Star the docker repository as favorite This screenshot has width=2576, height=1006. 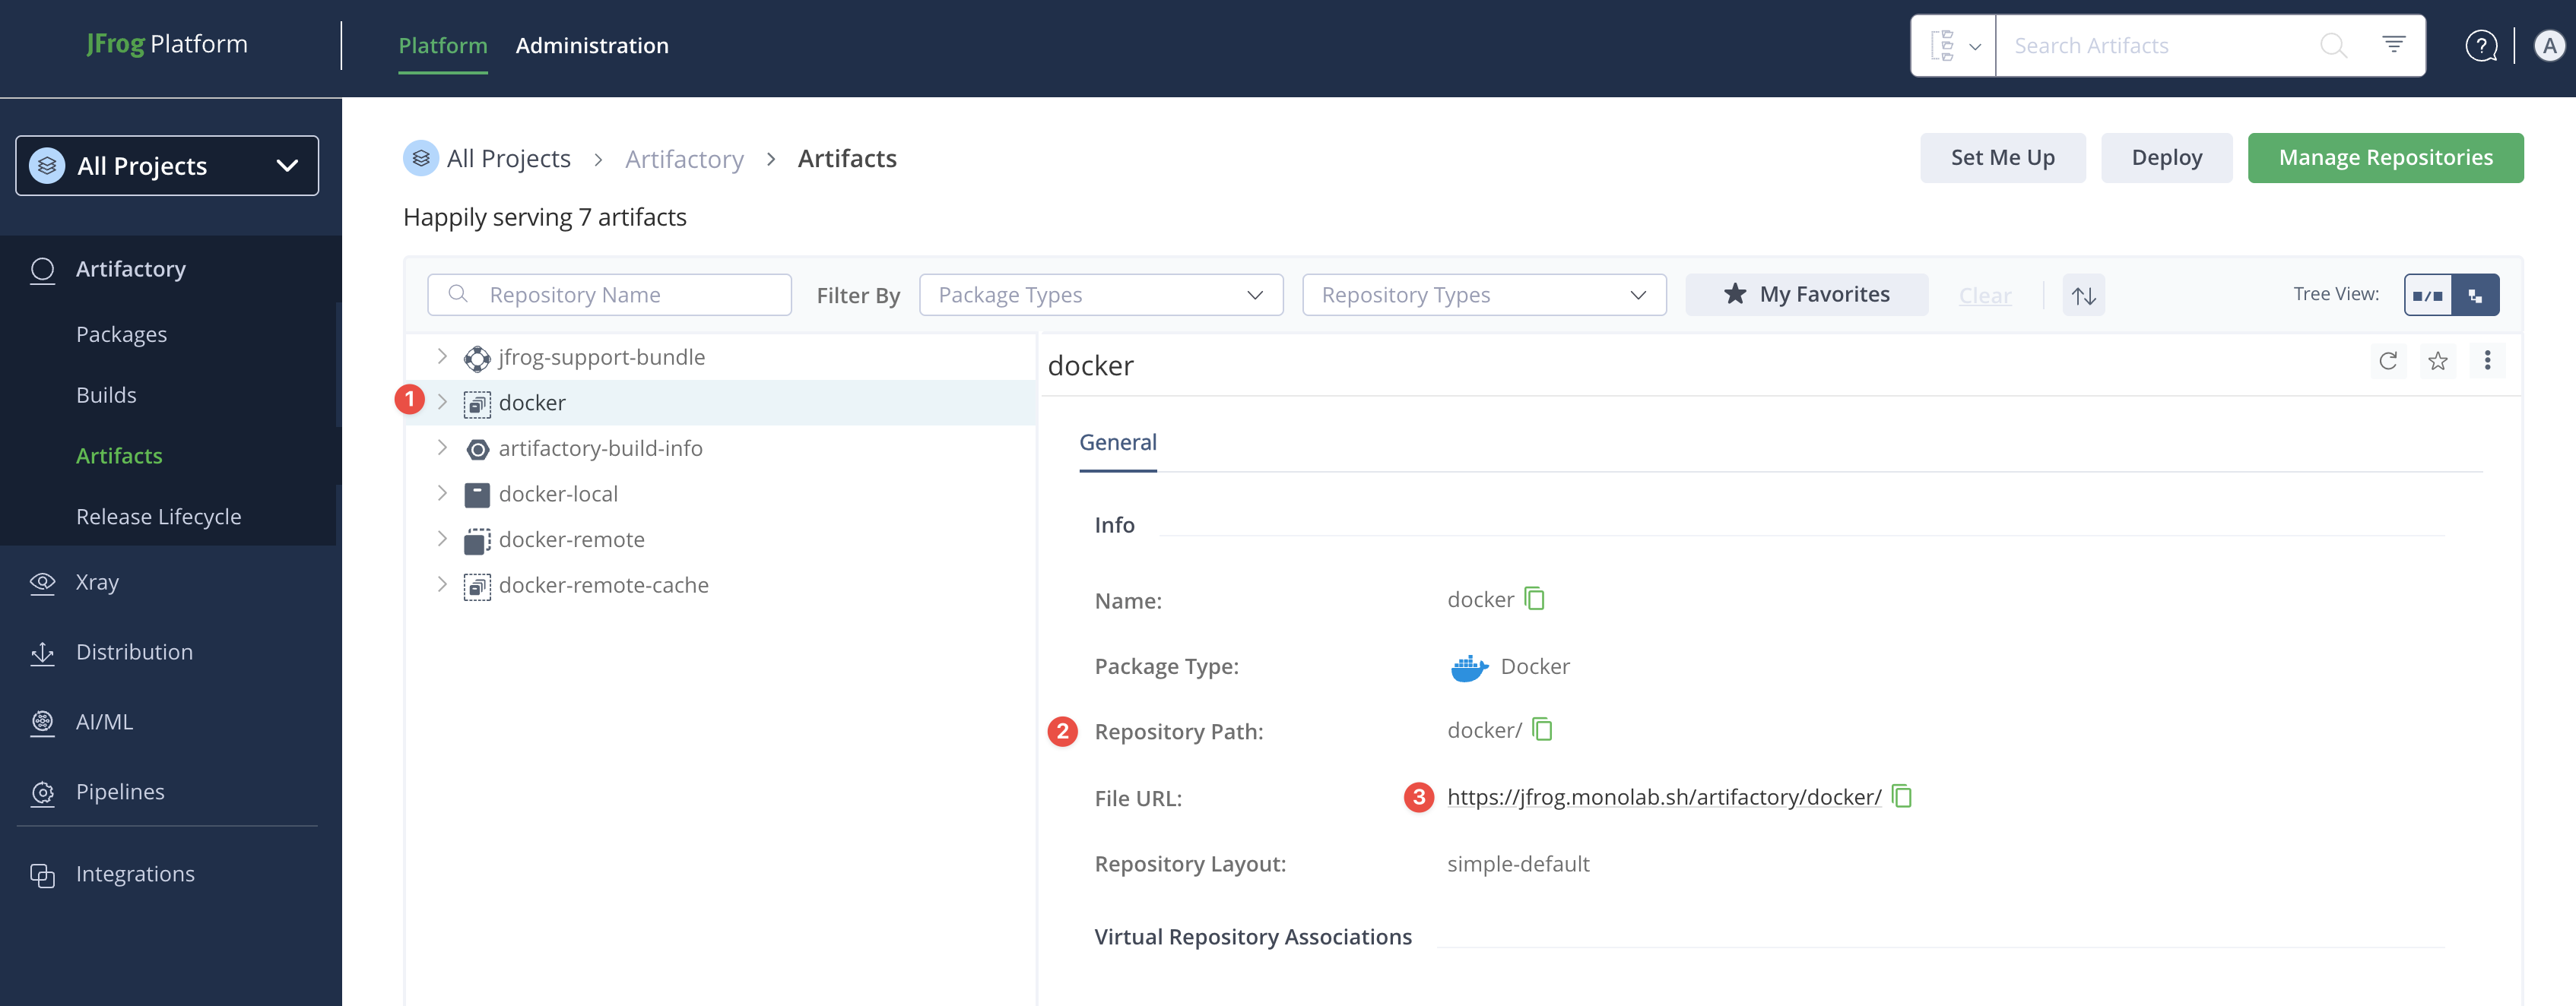(2438, 361)
